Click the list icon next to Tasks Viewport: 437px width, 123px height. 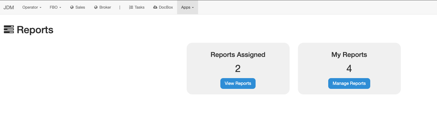click(131, 7)
